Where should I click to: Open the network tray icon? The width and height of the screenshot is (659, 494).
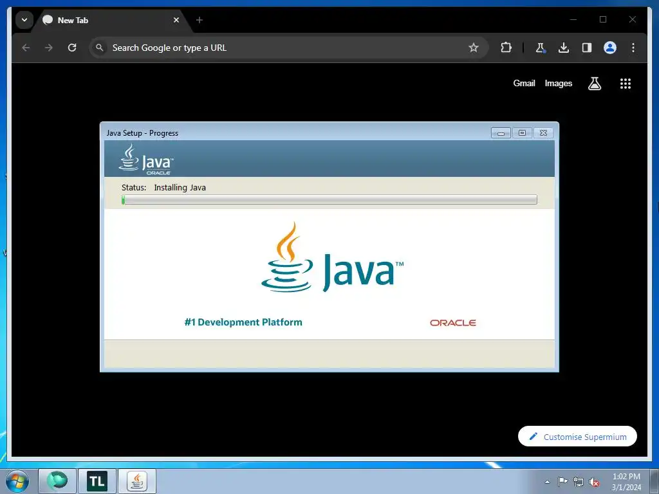(x=579, y=482)
